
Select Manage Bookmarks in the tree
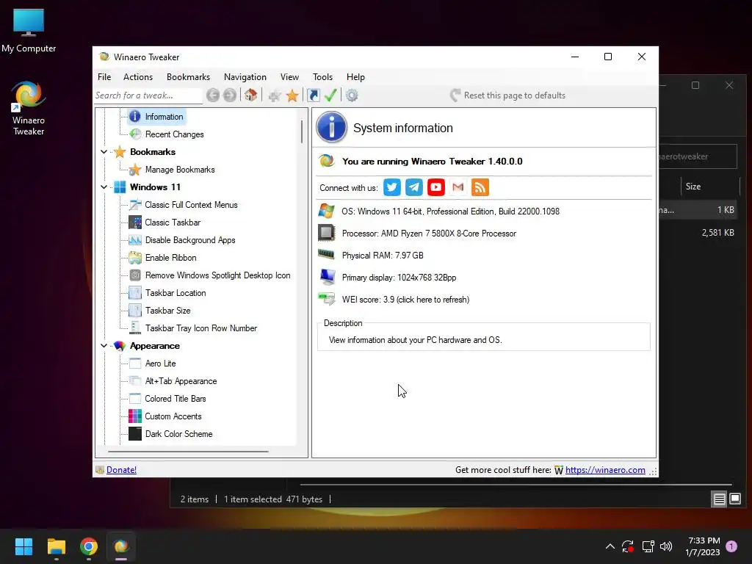[x=180, y=170]
